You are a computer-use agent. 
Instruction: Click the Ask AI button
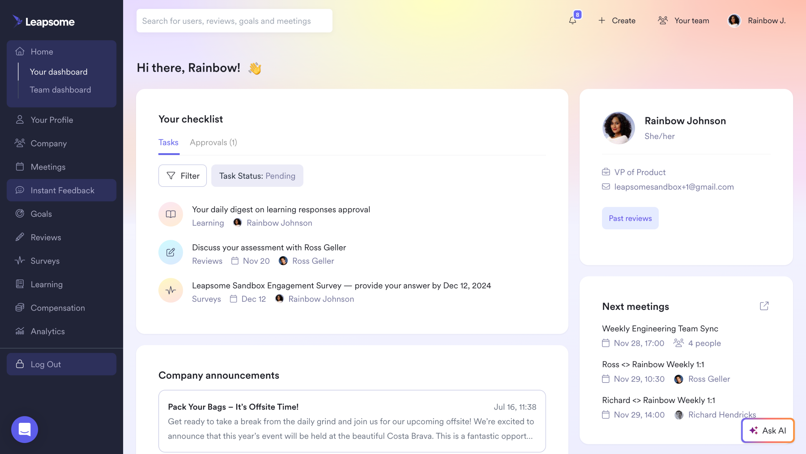[768, 430]
